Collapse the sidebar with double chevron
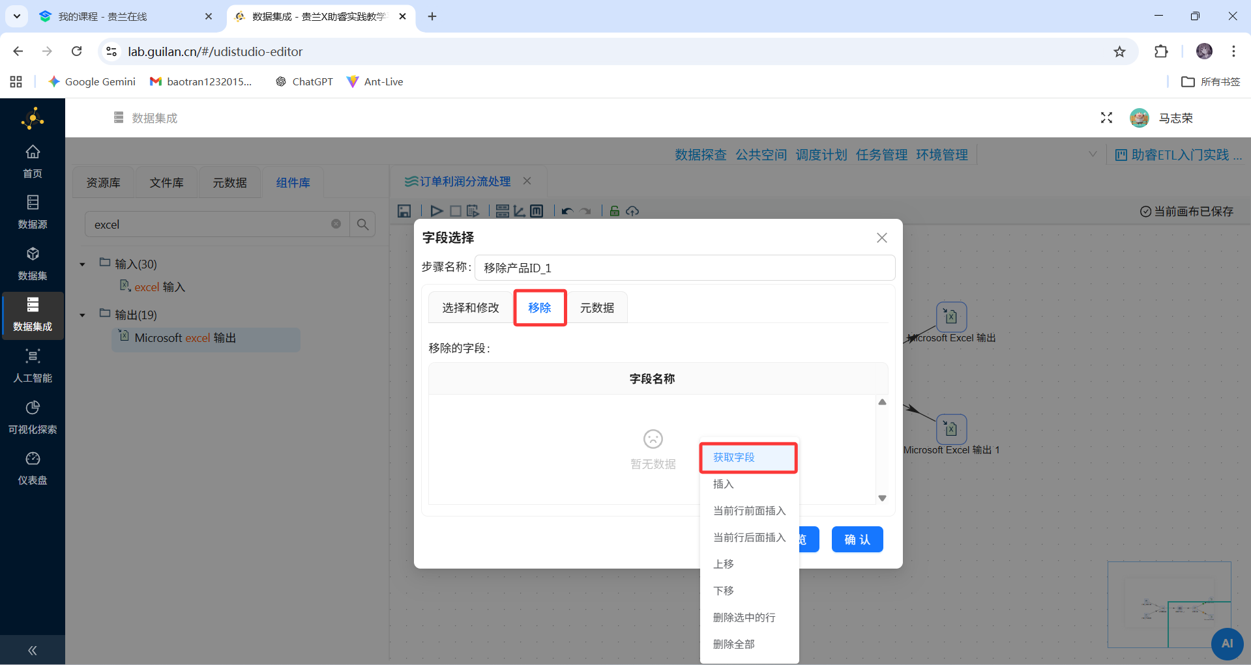The width and height of the screenshot is (1251, 665). pos(33,650)
